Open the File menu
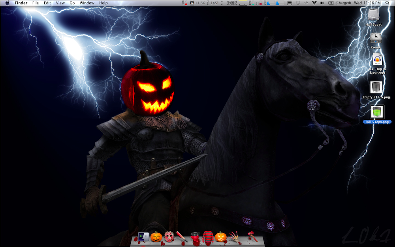The image size is (395, 247). tap(36, 3)
